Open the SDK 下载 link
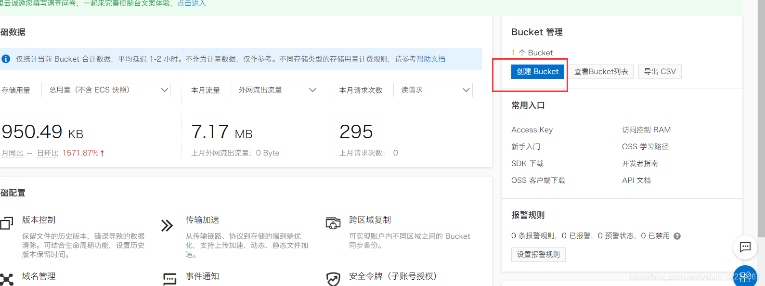Image resolution: width=765 pixels, height=286 pixels. pos(527,164)
